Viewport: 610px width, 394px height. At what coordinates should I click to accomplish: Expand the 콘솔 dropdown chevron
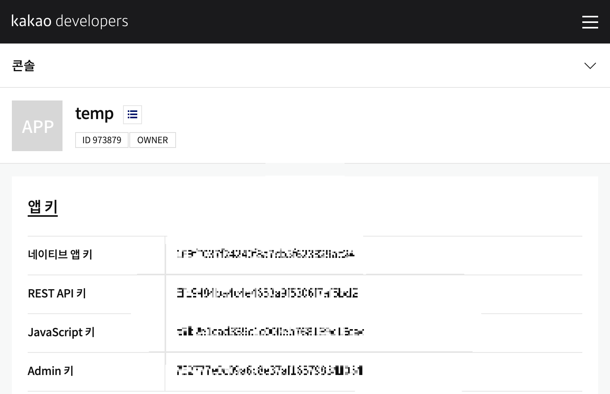click(x=590, y=66)
